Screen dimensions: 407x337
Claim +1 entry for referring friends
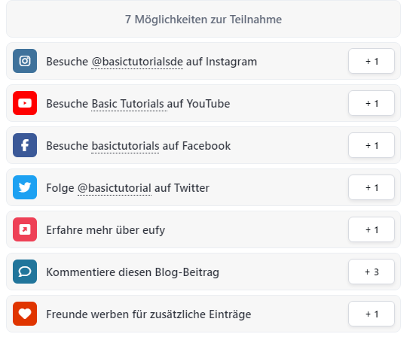pos(372,314)
